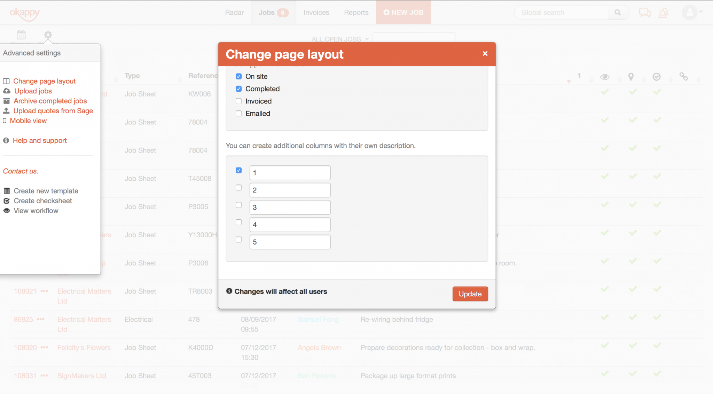Viewport: 713px width, 394px height.
Task: Open the Upload jobs link
Action: point(33,91)
